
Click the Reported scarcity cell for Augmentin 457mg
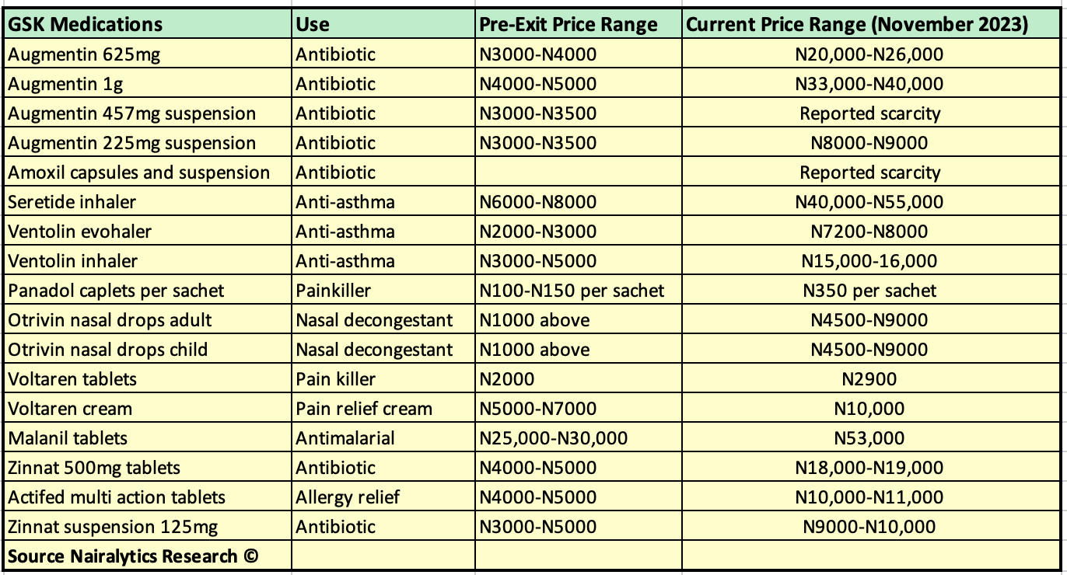(870, 113)
